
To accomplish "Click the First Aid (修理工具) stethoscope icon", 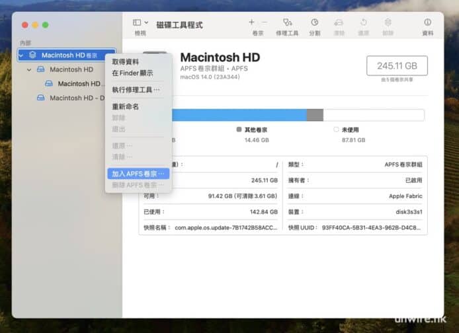I will (x=287, y=22).
